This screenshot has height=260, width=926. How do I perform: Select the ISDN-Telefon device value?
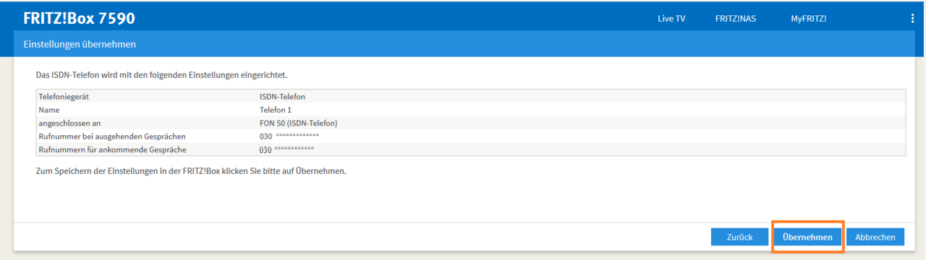point(282,96)
